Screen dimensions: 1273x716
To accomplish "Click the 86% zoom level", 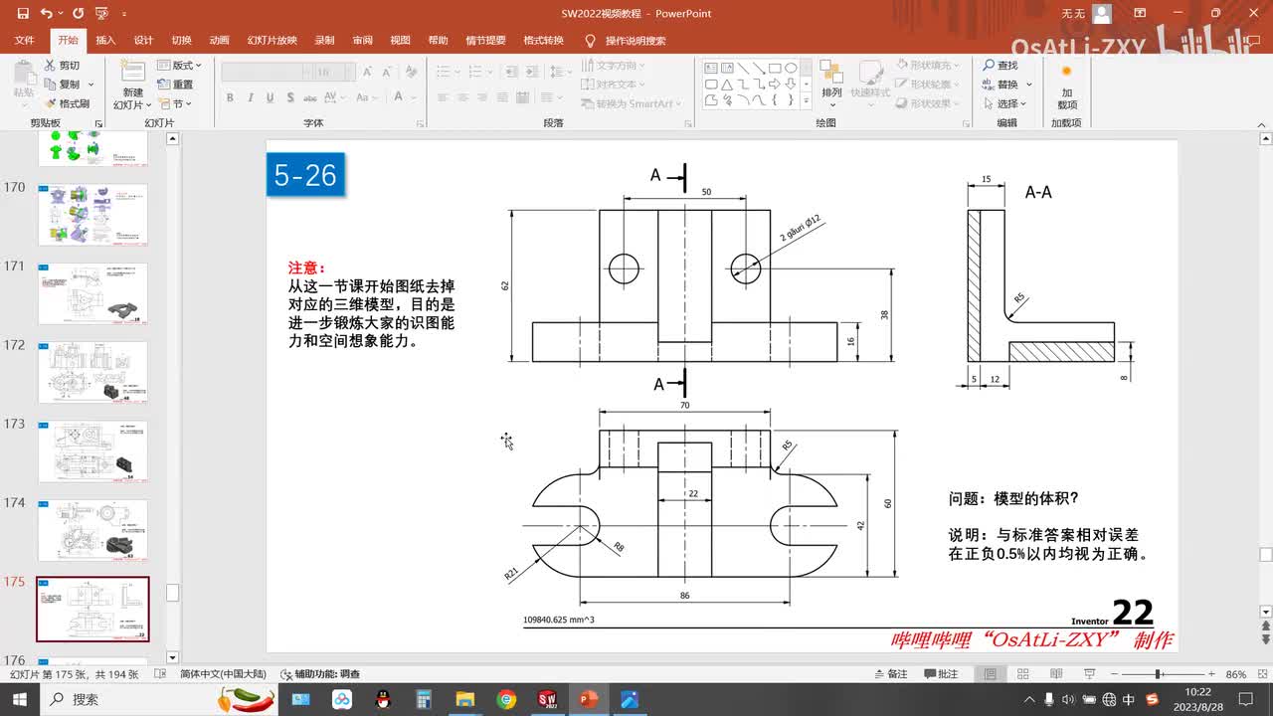I will click(1236, 673).
